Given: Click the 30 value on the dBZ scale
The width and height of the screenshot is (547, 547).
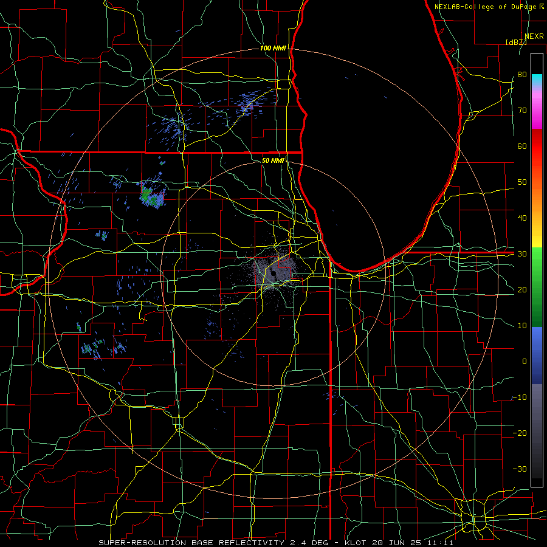Looking at the screenshot, I should (522, 254).
